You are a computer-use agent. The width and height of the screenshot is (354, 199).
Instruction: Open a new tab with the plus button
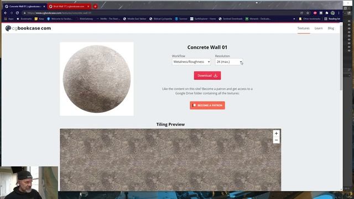pyautogui.click(x=95, y=7)
